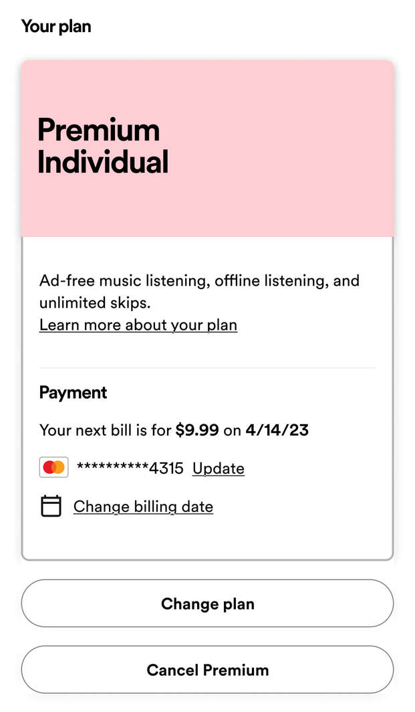Click the calendar icon beside billing date
415x712 pixels.
tap(51, 506)
